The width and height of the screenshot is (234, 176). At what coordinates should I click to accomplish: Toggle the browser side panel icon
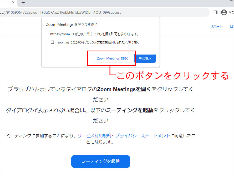tap(216, 12)
